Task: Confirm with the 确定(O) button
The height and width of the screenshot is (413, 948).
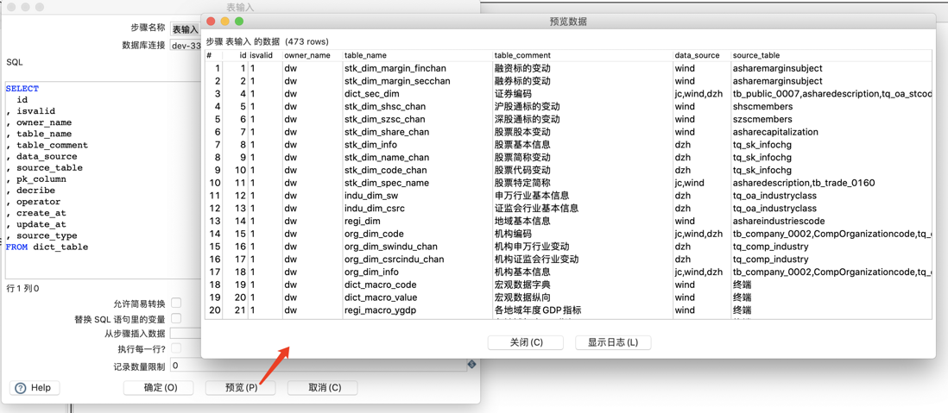Action: [x=159, y=388]
